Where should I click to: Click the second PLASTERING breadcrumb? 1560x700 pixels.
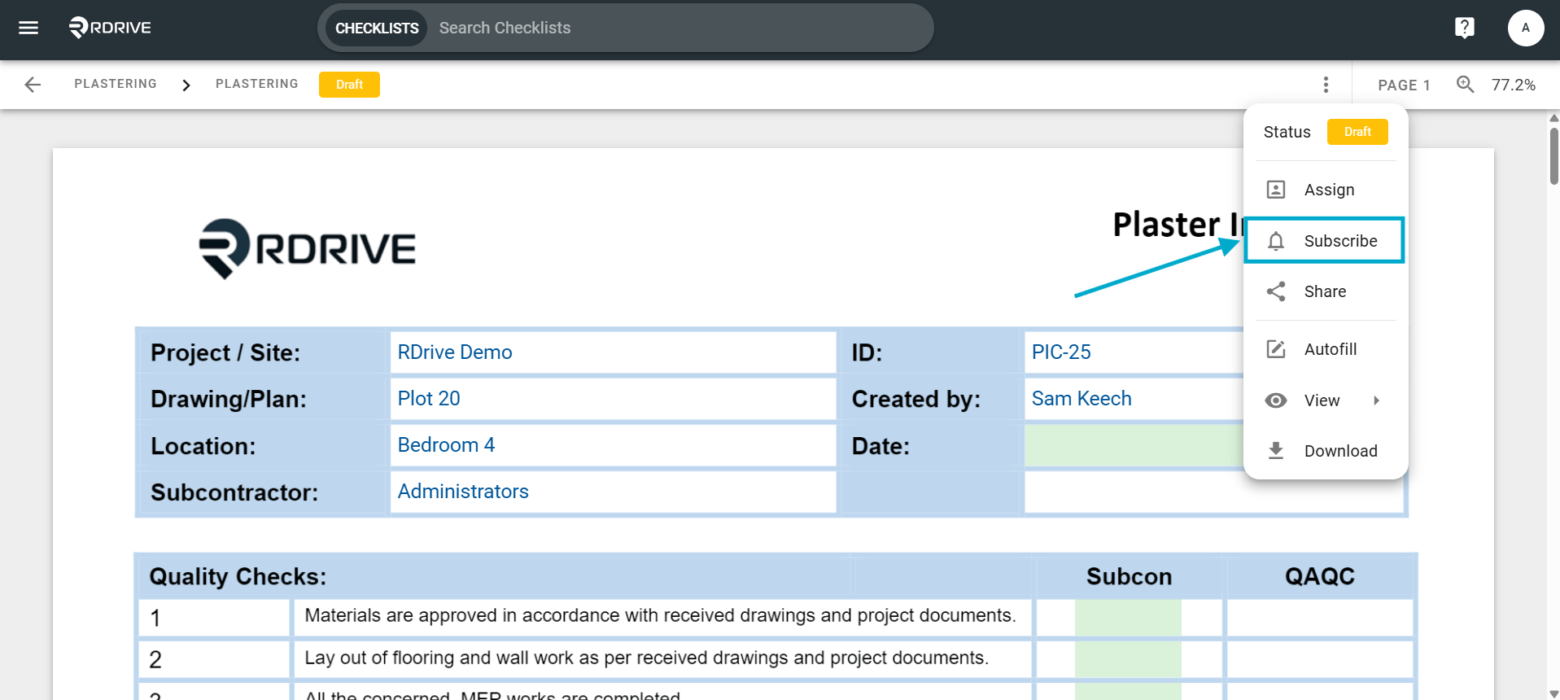(x=257, y=84)
